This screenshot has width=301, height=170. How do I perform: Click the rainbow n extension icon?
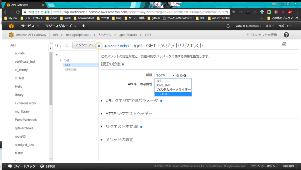coord(269,12)
